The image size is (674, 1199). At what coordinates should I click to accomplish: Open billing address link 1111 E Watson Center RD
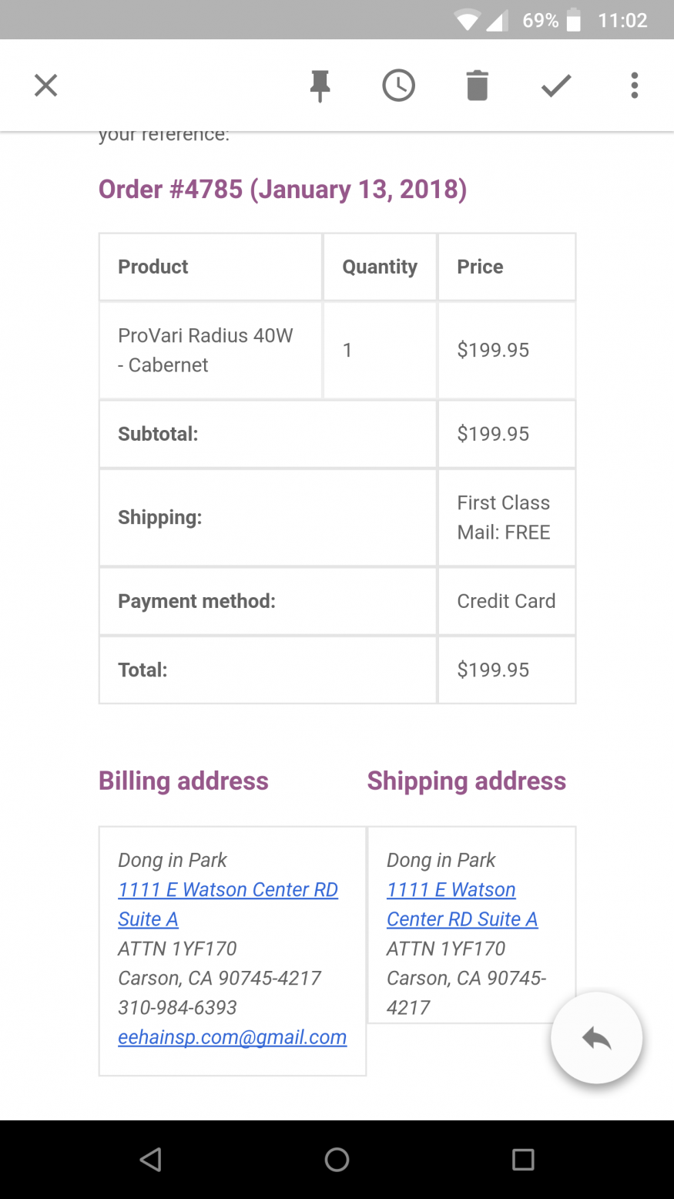click(x=228, y=889)
